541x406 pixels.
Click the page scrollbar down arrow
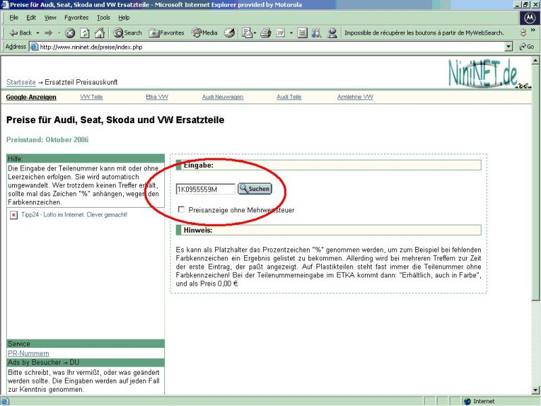[x=536, y=390]
